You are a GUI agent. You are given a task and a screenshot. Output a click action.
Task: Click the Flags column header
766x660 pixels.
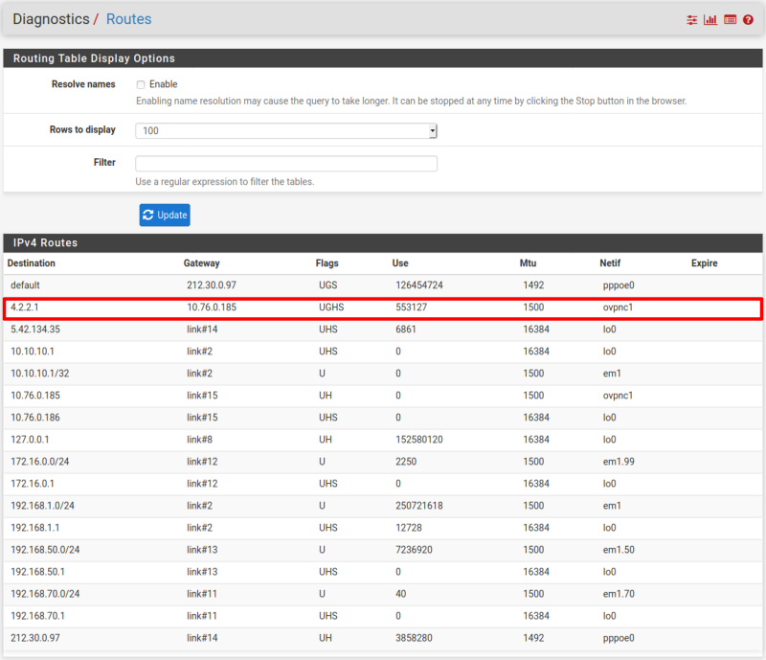click(x=327, y=263)
